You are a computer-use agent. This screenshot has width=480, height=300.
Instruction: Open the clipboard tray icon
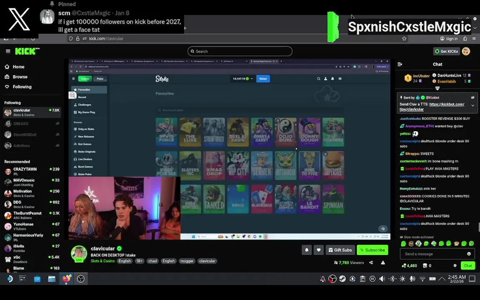click(362, 279)
